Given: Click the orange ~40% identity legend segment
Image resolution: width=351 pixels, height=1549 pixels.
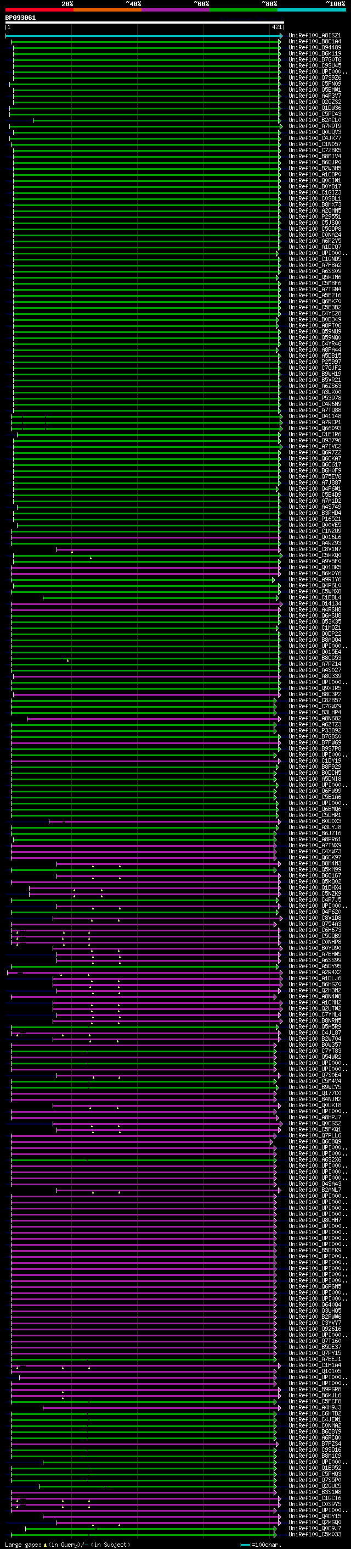Looking at the screenshot, I should click(x=107, y=10).
